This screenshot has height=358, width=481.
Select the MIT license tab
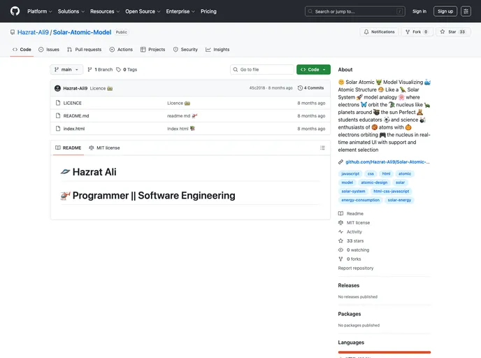(104, 148)
